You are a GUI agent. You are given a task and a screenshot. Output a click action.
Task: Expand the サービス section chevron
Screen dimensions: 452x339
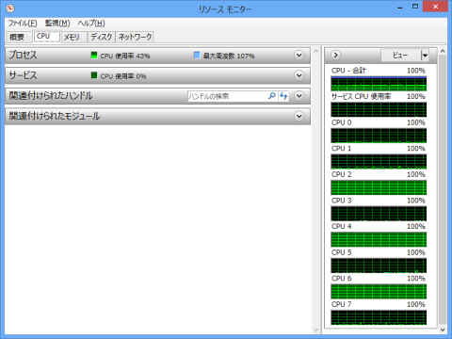click(x=299, y=75)
